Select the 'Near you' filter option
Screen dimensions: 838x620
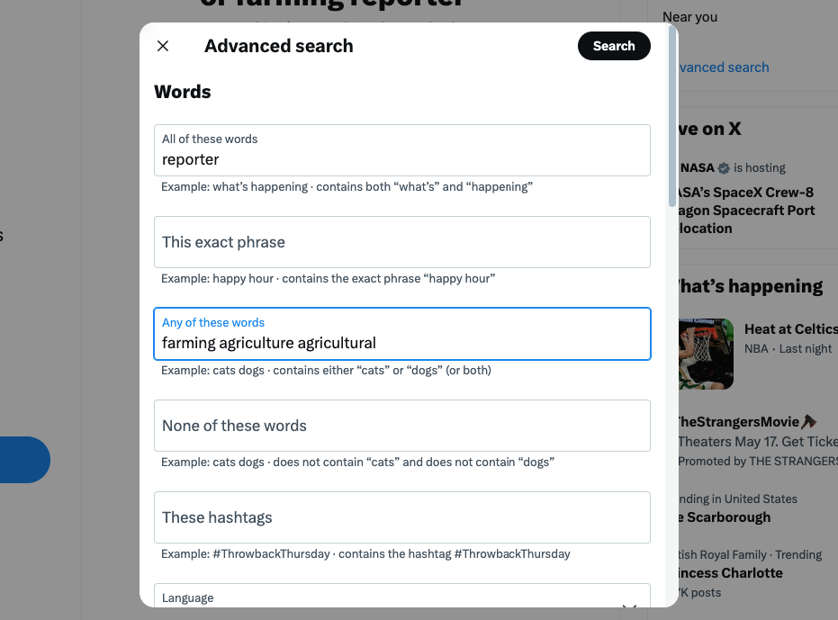(690, 17)
